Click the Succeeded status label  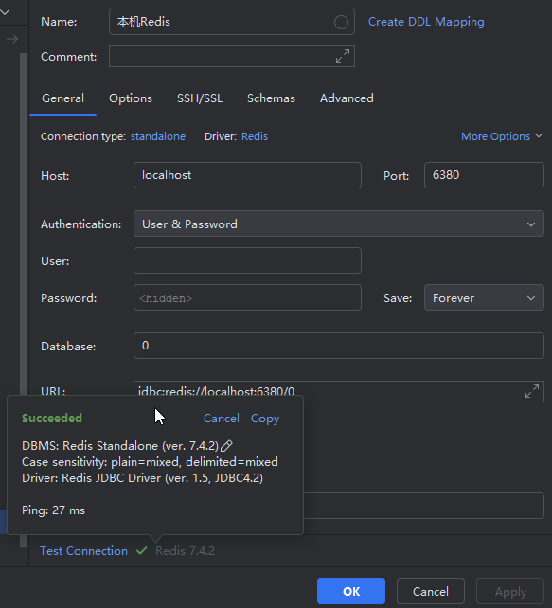coord(52,418)
